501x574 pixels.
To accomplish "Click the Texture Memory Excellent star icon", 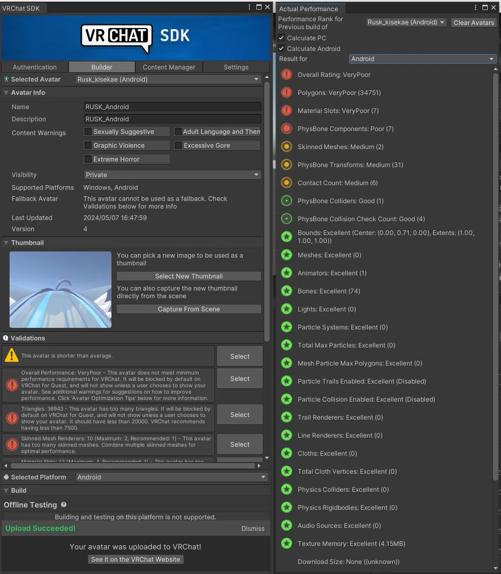I will tap(287, 543).
